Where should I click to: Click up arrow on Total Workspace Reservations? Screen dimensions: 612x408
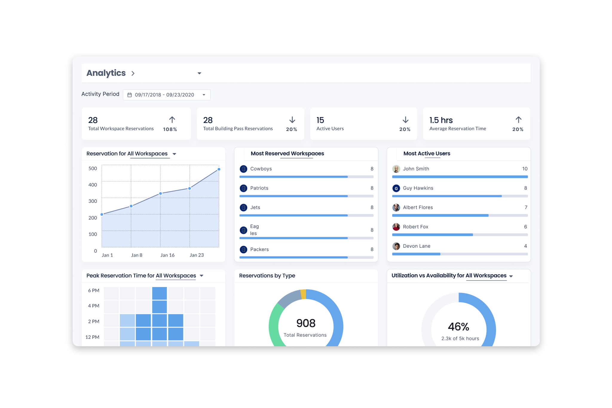tap(172, 120)
